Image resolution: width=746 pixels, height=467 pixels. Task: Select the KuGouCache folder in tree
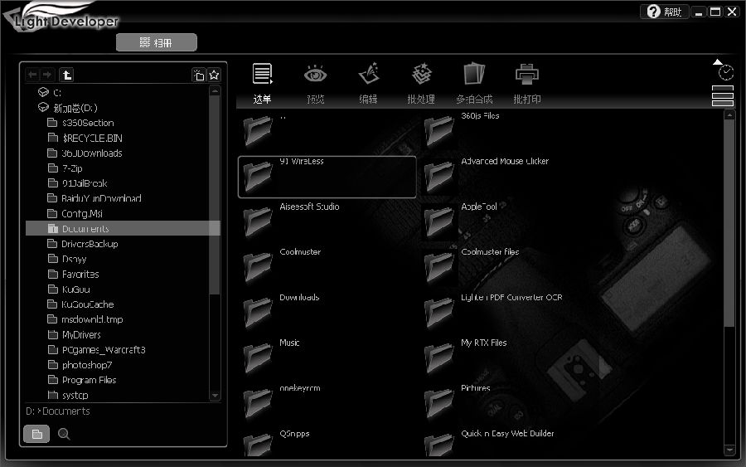[x=80, y=304]
